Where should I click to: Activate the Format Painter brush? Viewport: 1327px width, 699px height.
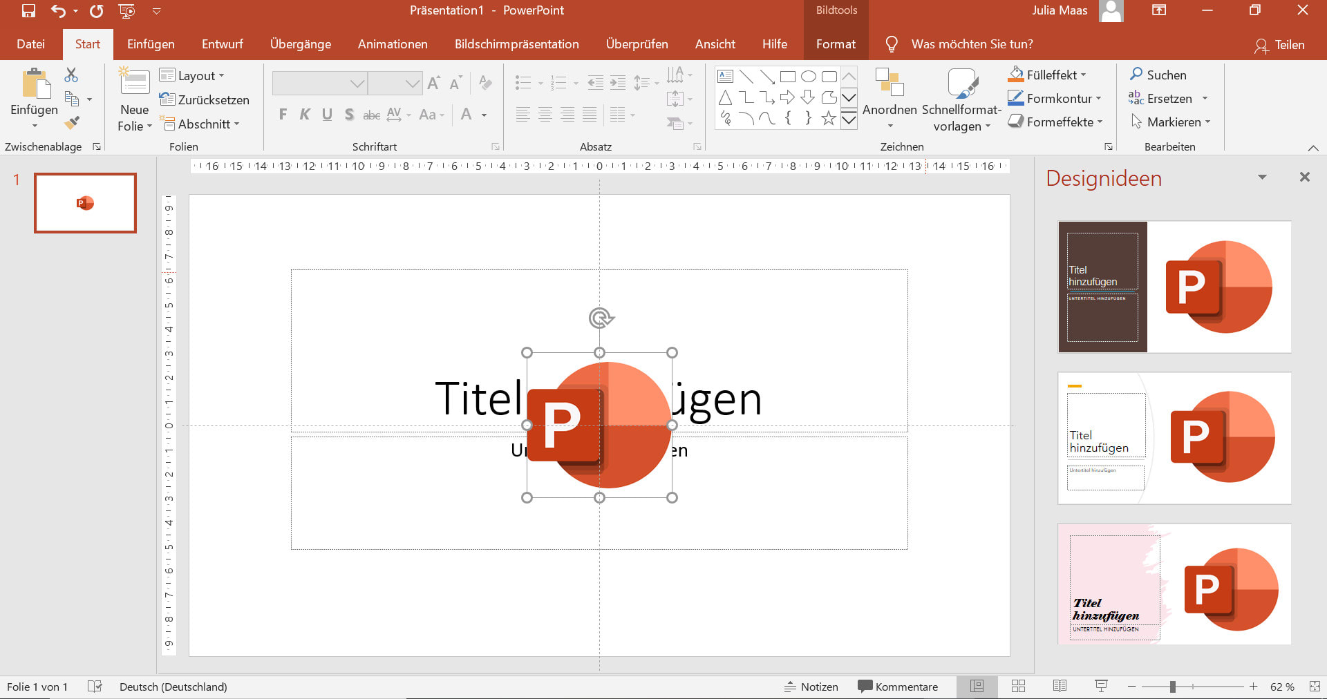72,123
